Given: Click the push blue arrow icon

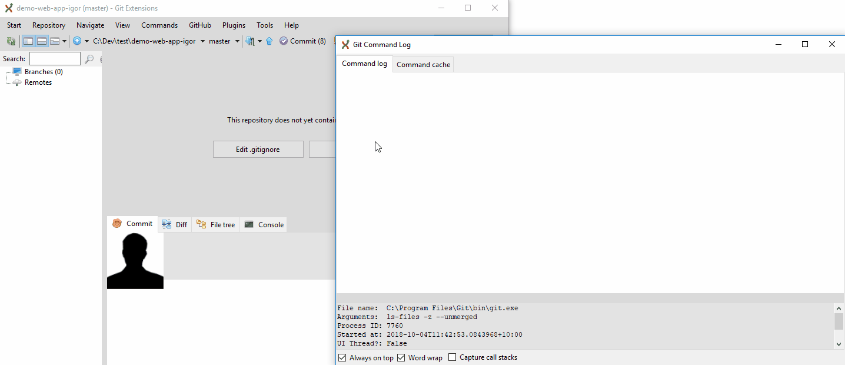Looking at the screenshot, I should tap(269, 41).
